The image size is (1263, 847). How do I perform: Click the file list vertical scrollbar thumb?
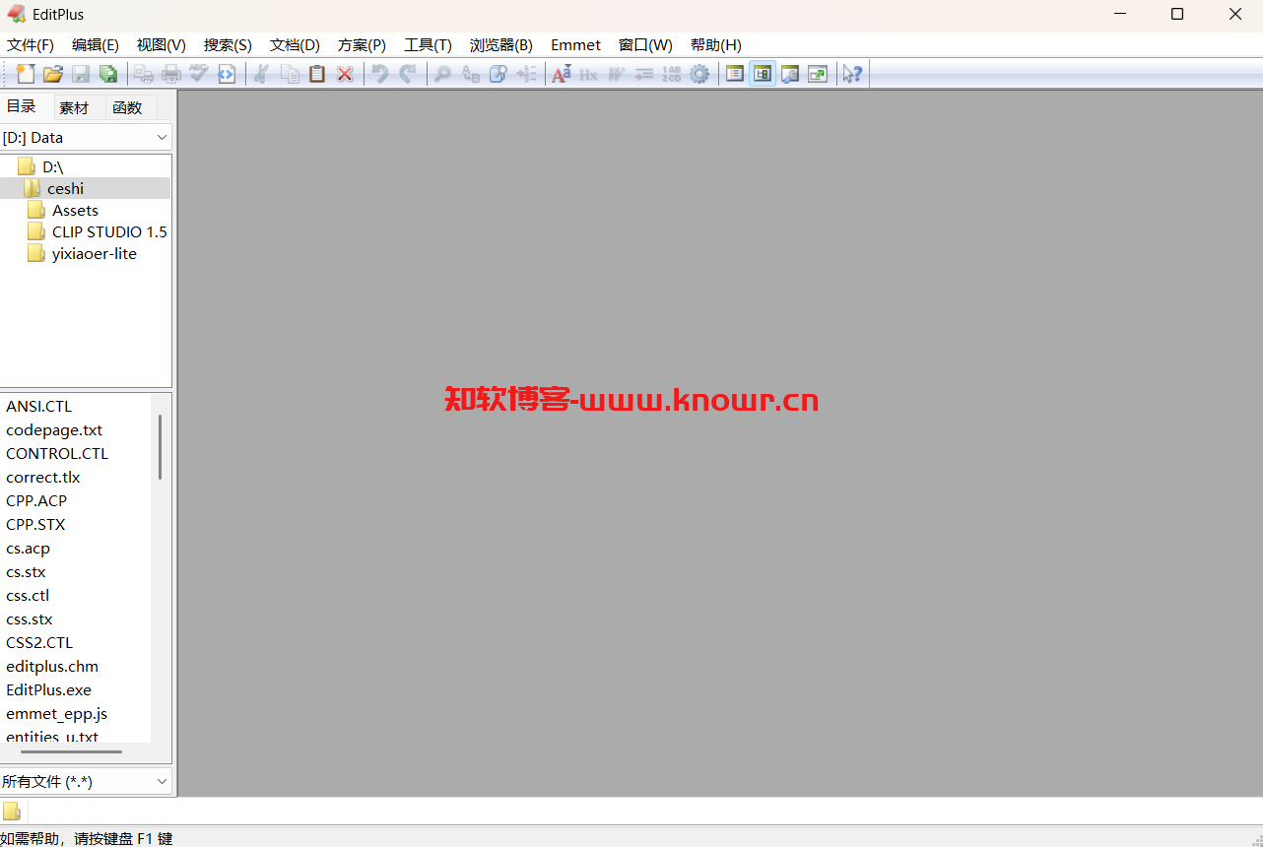point(160,447)
